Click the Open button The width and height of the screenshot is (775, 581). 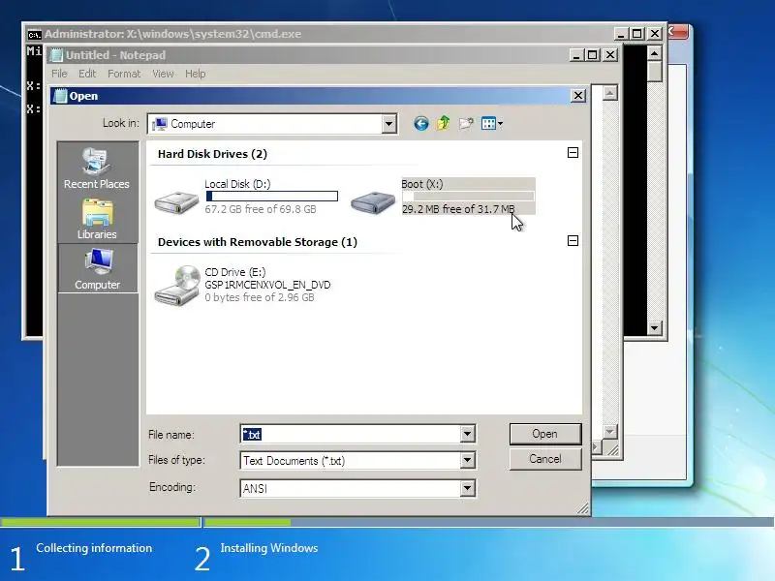pyautogui.click(x=545, y=434)
